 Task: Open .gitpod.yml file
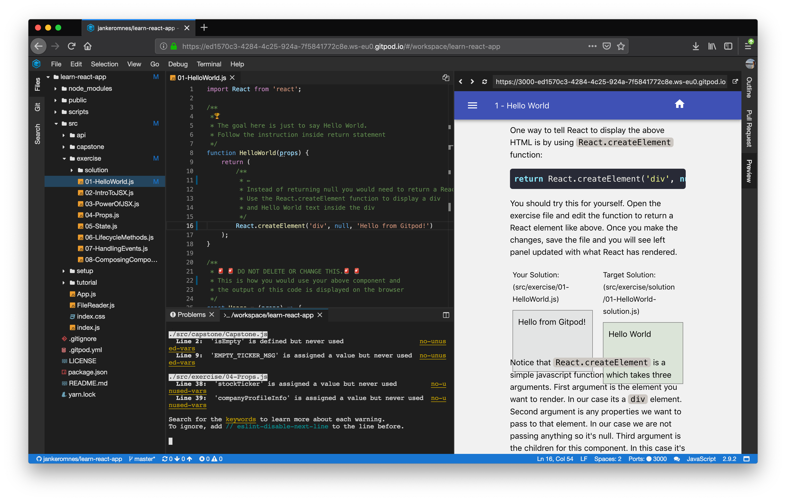pyautogui.click(x=85, y=350)
